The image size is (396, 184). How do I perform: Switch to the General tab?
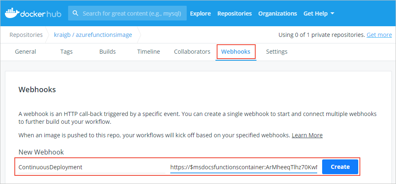[x=25, y=52]
